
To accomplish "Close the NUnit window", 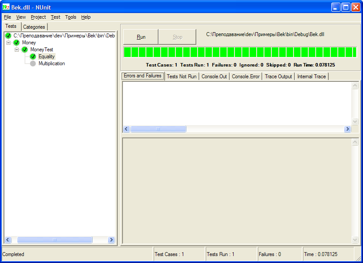I will pos(356,7).
